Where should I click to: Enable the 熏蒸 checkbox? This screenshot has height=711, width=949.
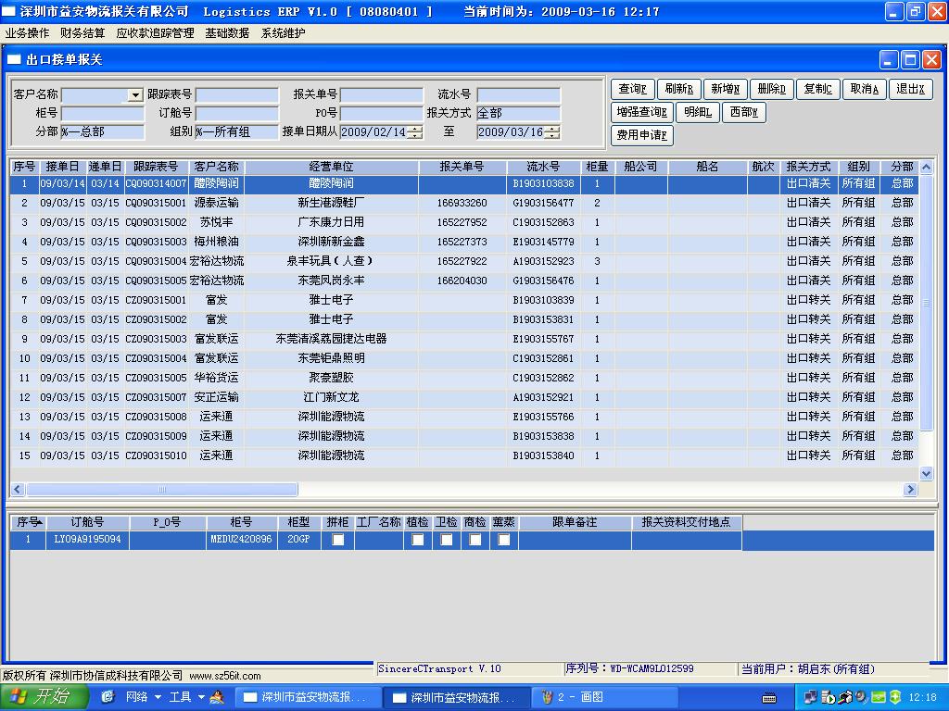[504, 540]
